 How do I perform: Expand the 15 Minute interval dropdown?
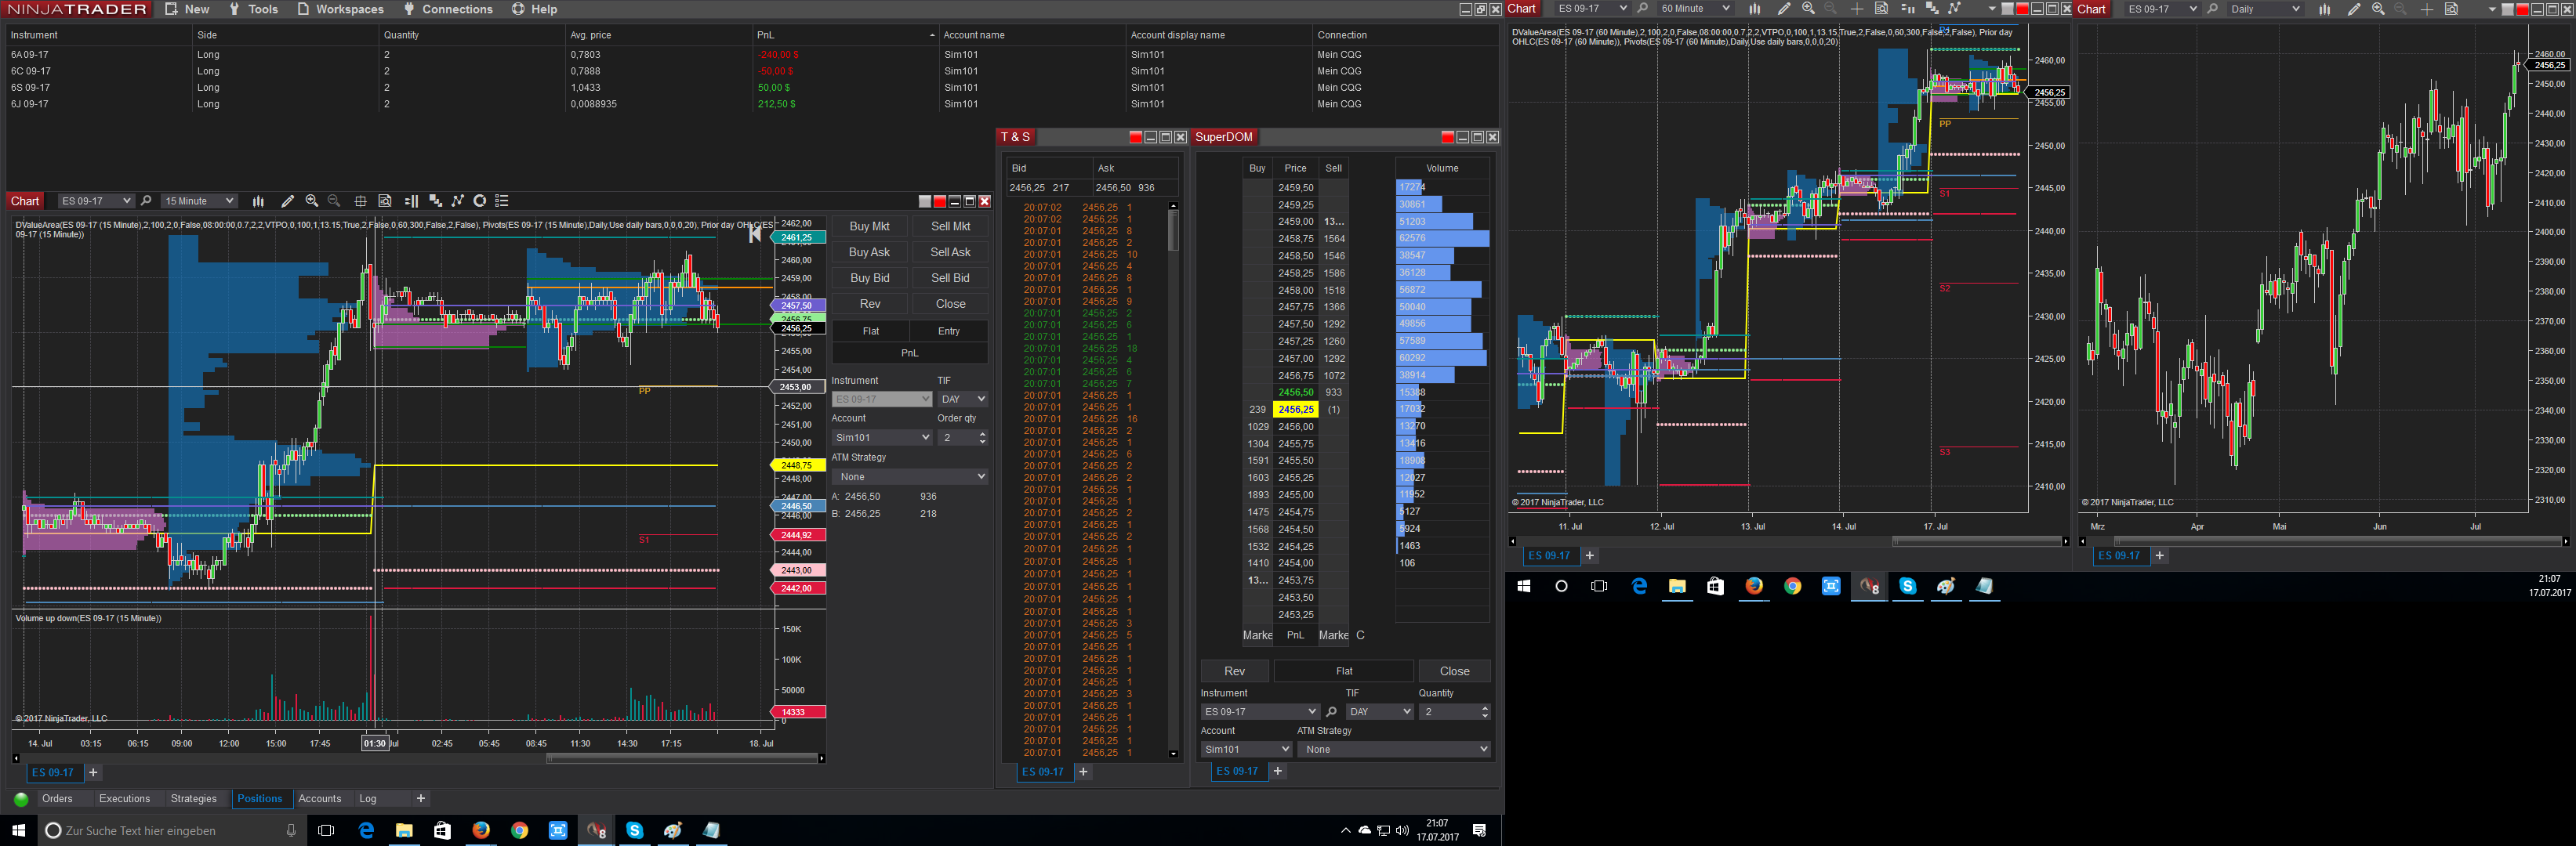click(x=199, y=201)
